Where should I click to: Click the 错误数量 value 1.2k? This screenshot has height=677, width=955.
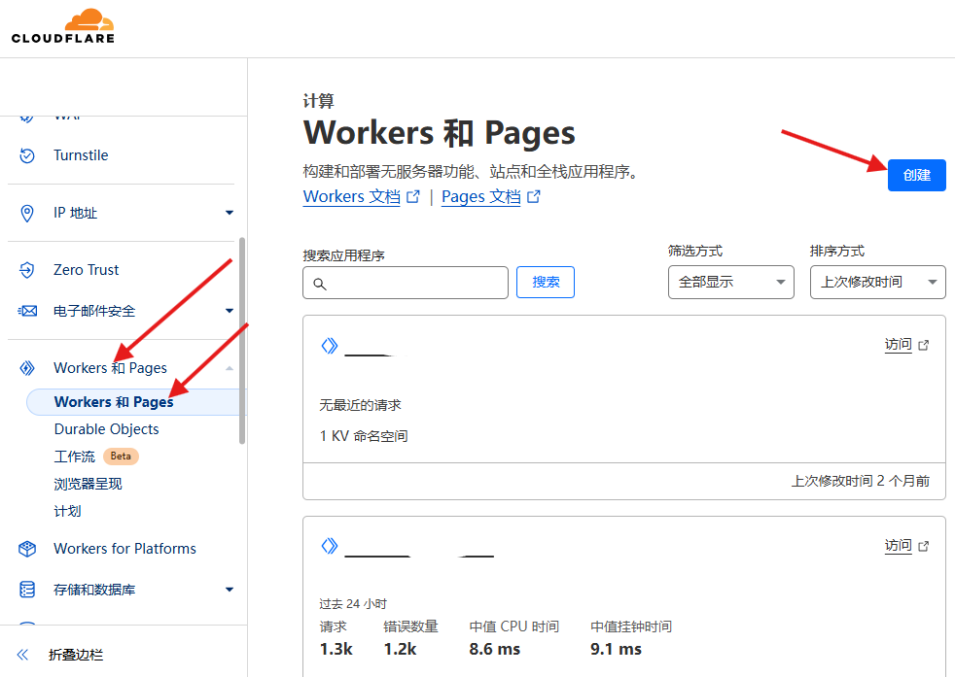tap(400, 650)
